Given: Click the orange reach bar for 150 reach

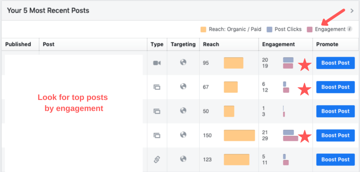Looking at the screenshot, I should tap(239, 135).
